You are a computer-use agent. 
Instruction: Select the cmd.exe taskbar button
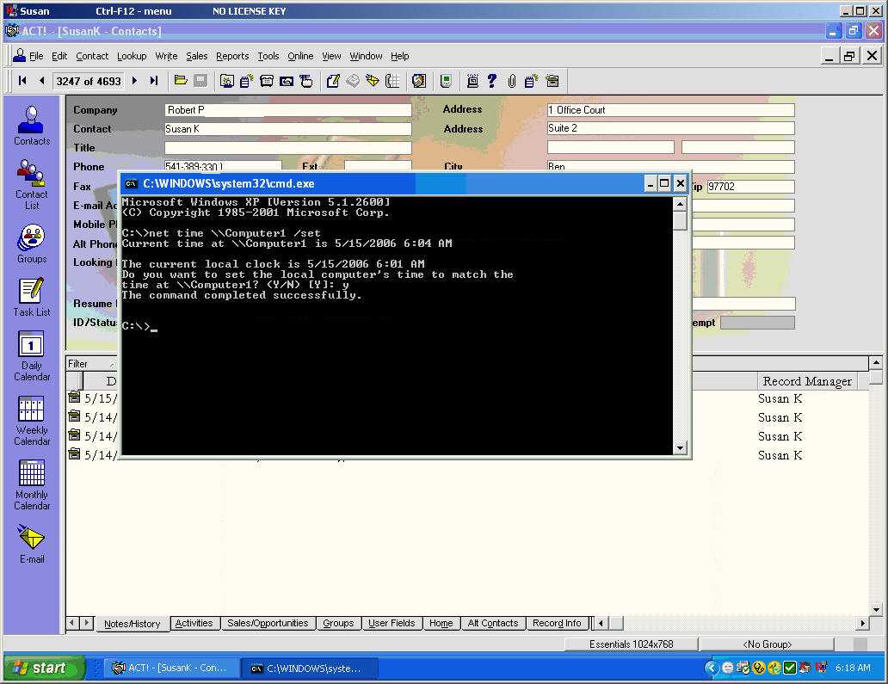307,669
